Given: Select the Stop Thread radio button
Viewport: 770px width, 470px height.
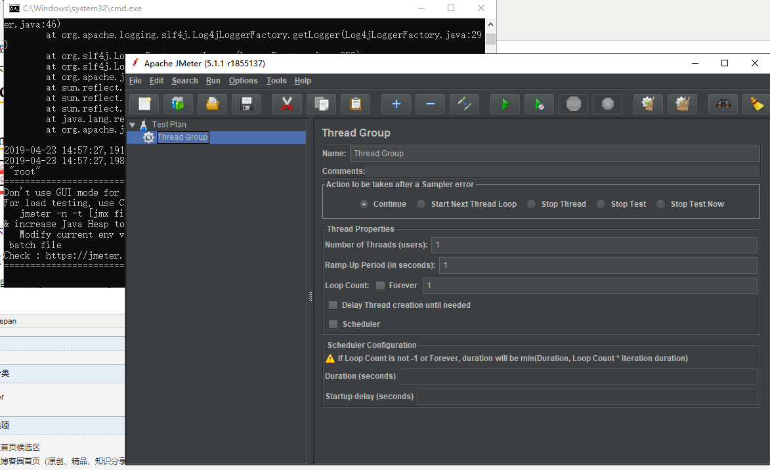Looking at the screenshot, I should click(531, 204).
